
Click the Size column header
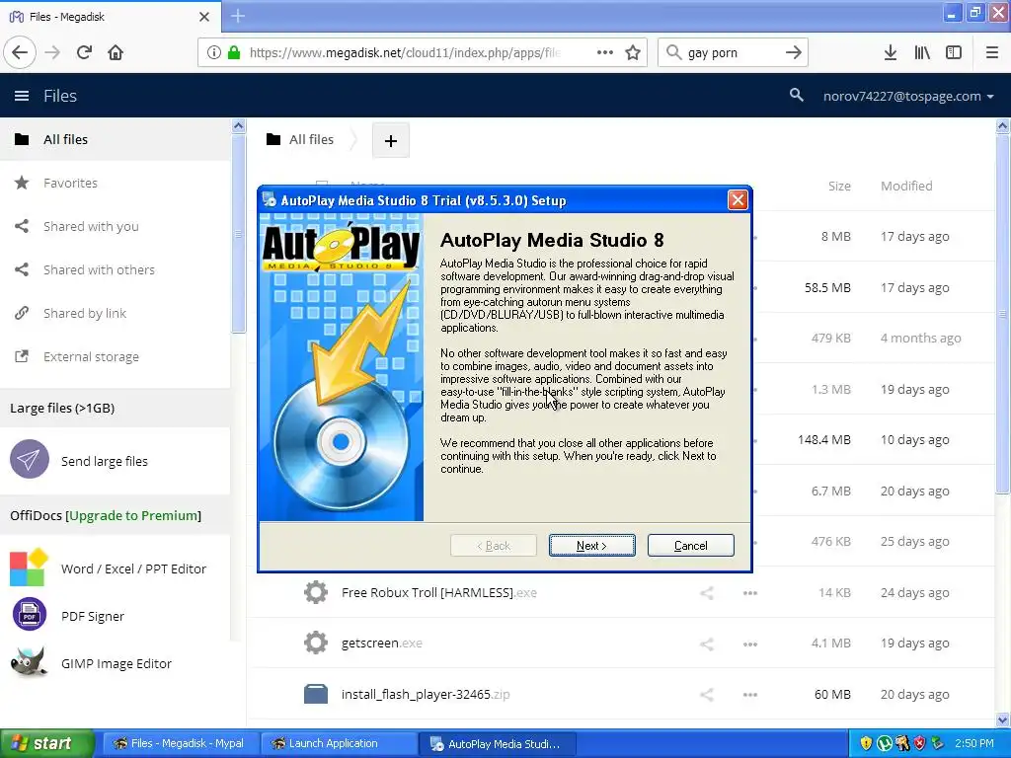[839, 186]
